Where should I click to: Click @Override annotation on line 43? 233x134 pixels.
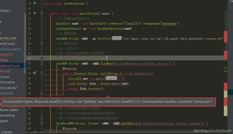pyautogui.click(x=70, y=128)
